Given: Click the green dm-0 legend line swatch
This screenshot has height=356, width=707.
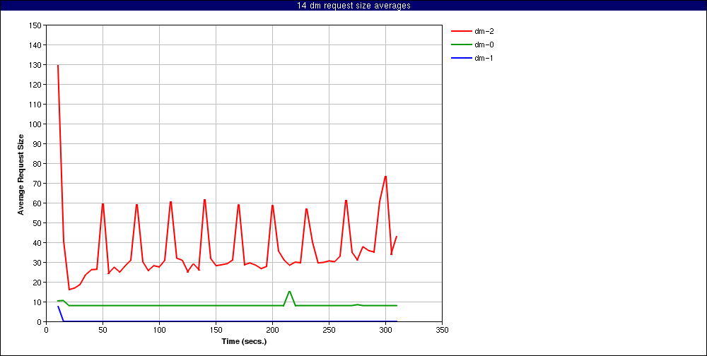Looking at the screenshot, I should pos(461,44).
